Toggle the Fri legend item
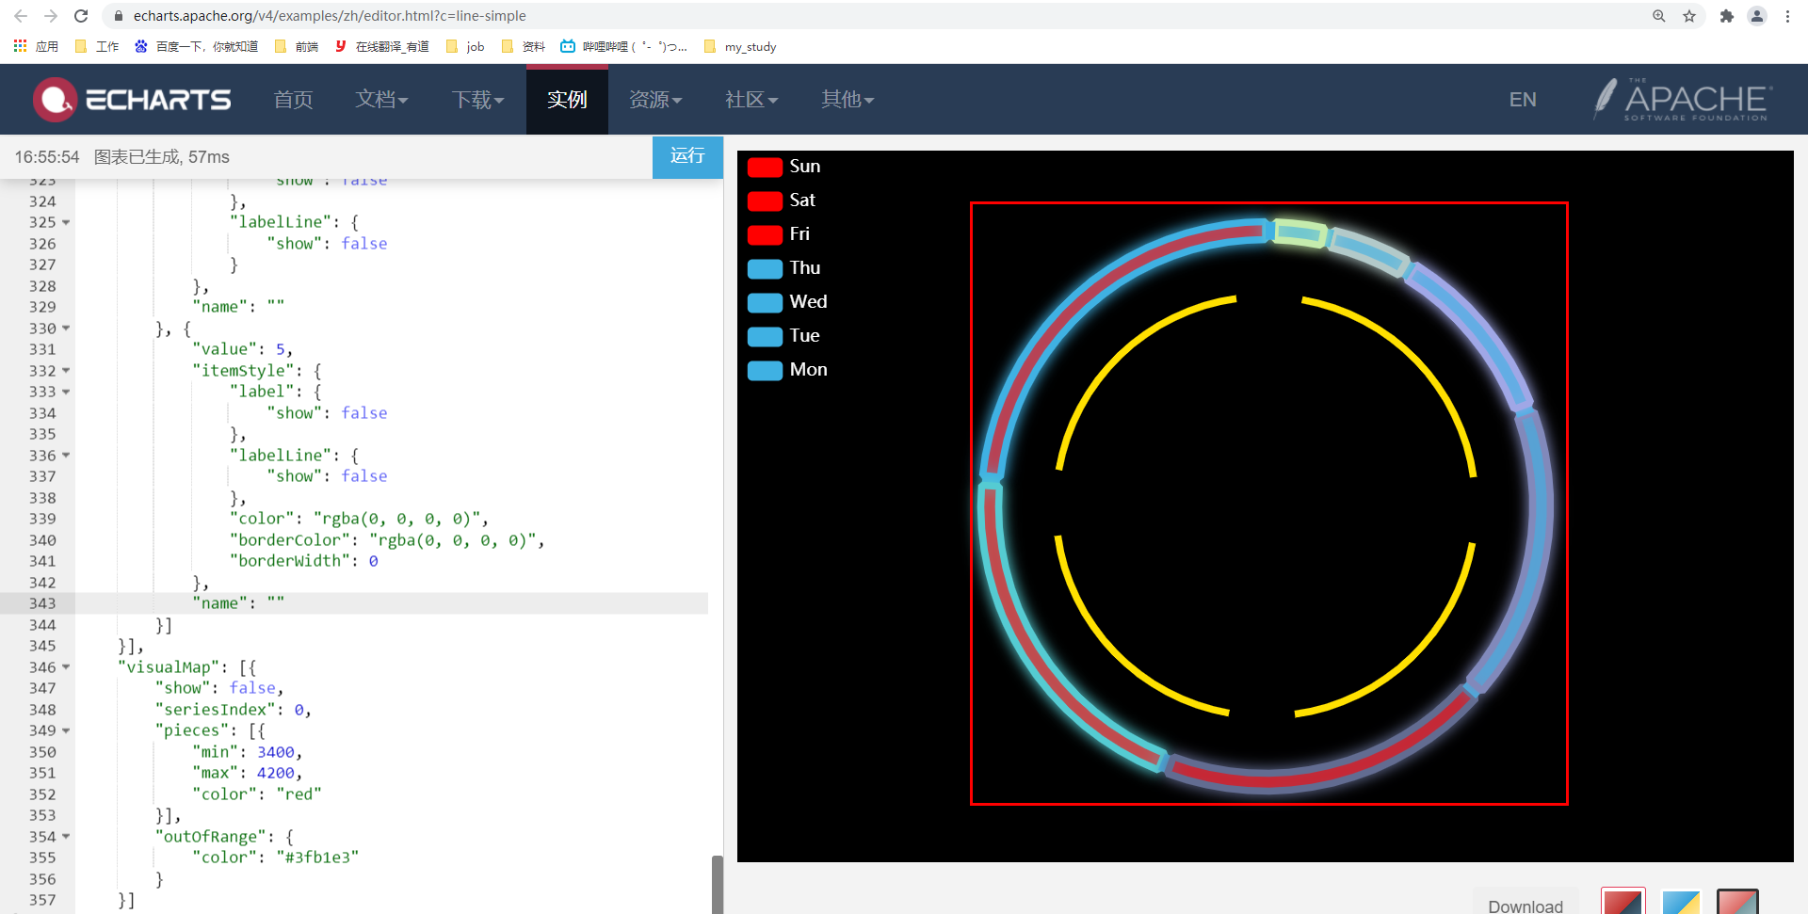The height and width of the screenshot is (914, 1808). (778, 234)
